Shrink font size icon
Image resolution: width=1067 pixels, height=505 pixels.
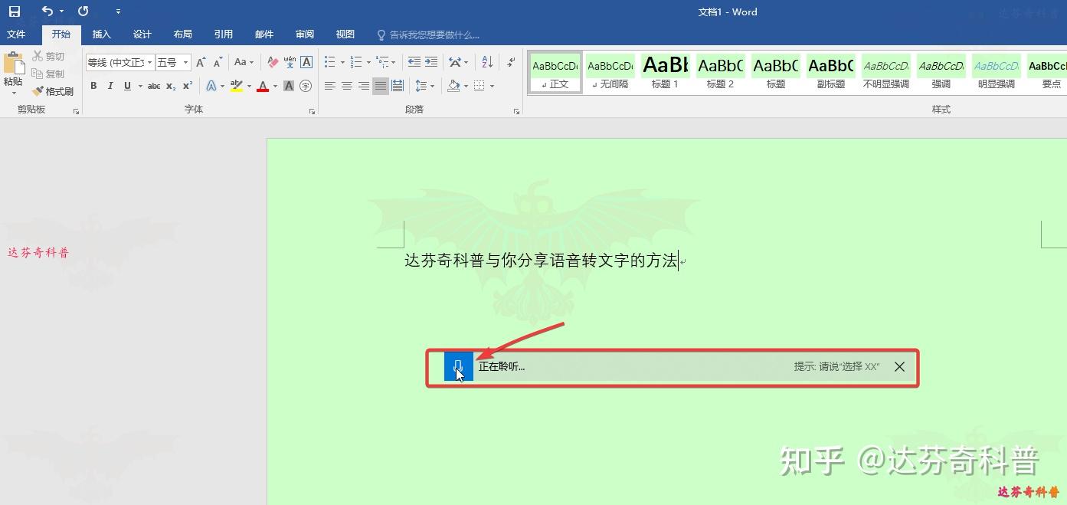(x=218, y=63)
